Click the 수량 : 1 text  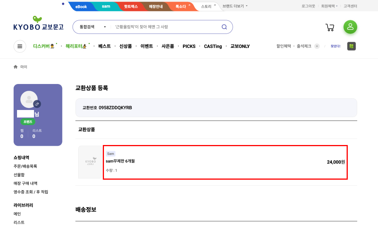pyautogui.click(x=112, y=171)
